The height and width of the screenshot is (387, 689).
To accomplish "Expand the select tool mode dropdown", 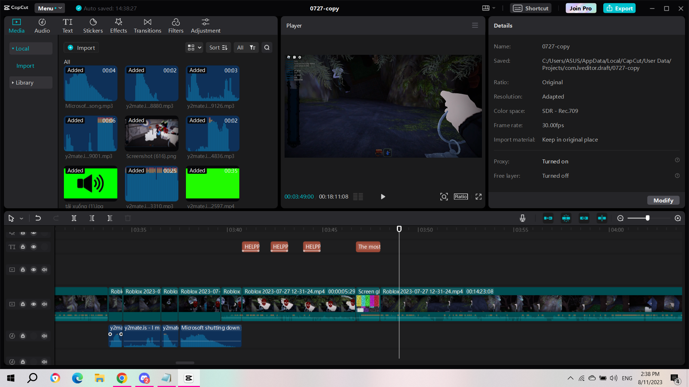I will point(22,218).
